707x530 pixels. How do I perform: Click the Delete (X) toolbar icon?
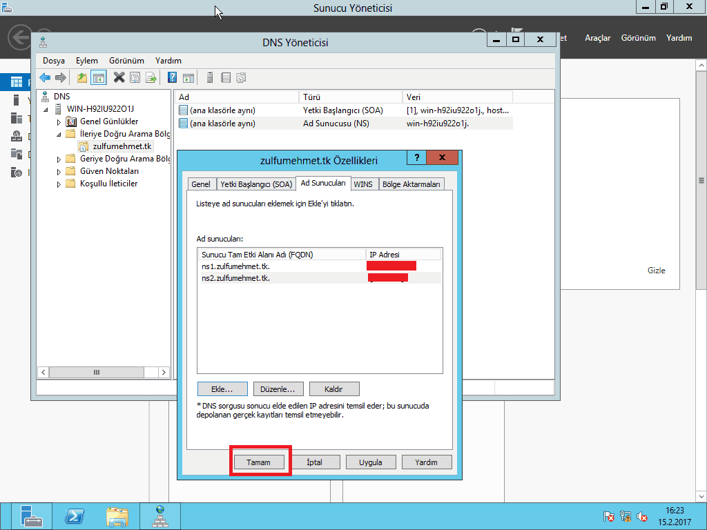pyautogui.click(x=119, y=77)
